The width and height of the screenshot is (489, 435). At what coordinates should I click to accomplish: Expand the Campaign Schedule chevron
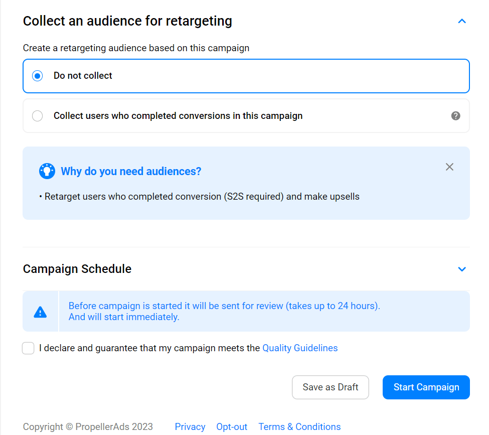pos(462,269)
